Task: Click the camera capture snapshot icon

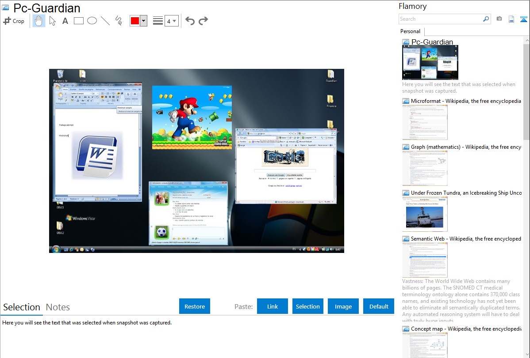Action: click(499, 19)
